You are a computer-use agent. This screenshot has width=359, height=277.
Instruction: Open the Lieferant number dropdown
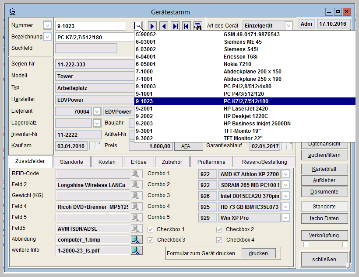click(97, 112)
